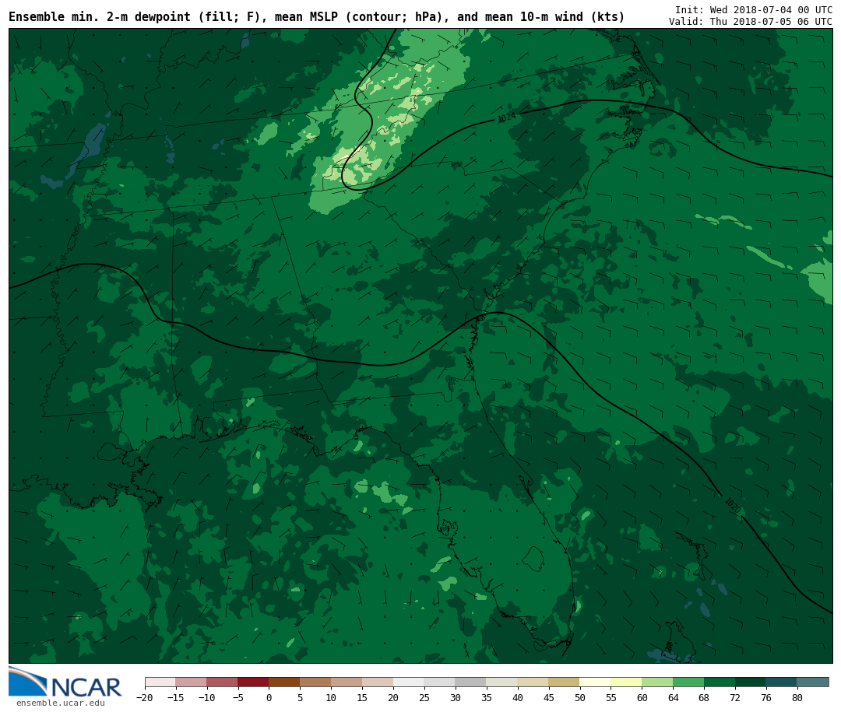
Task: Click the NCAR logo
Action: pos(65,683)
